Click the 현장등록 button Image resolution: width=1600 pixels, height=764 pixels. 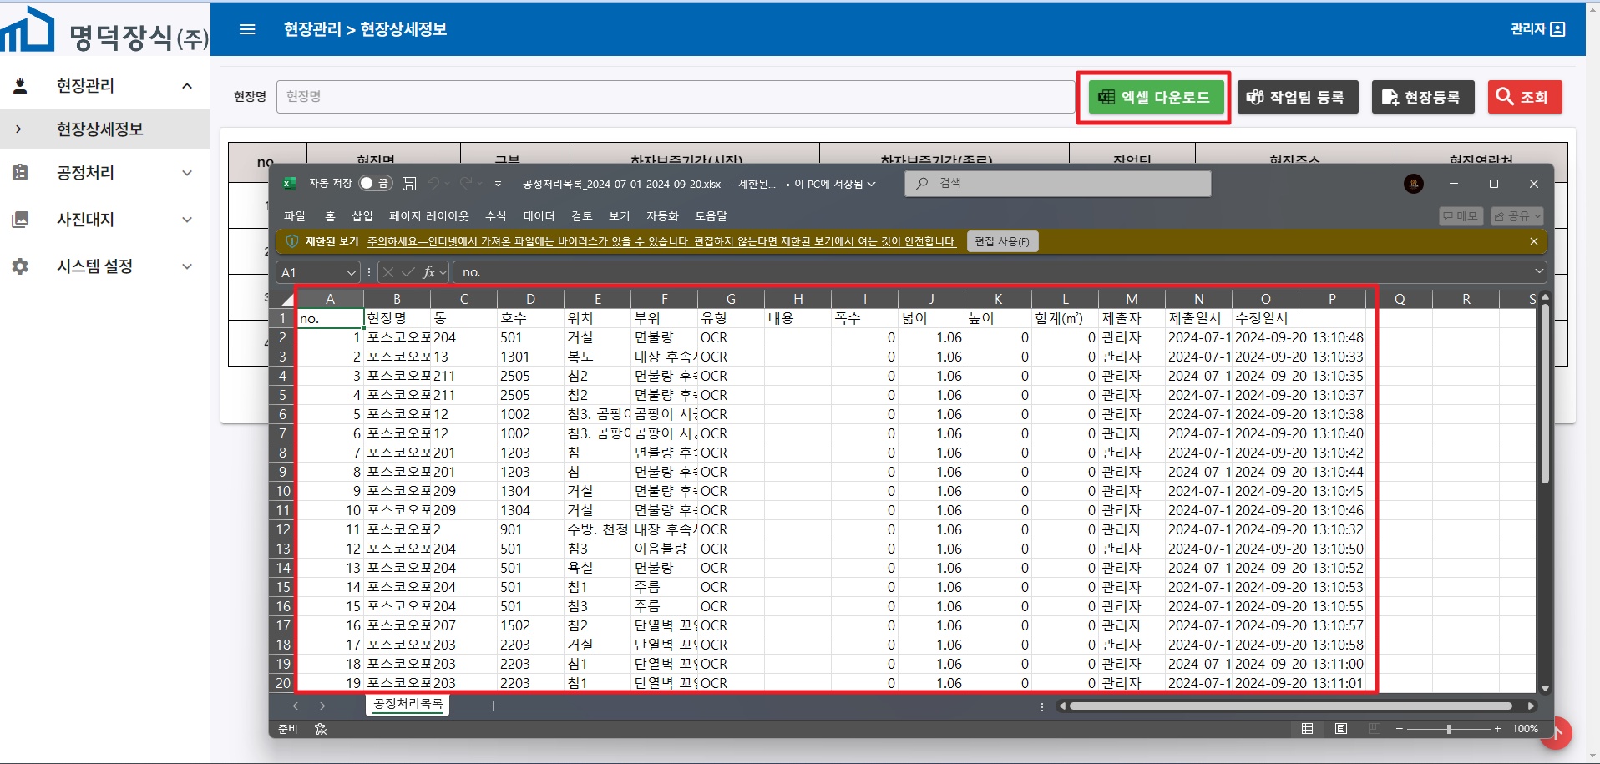1423,98
